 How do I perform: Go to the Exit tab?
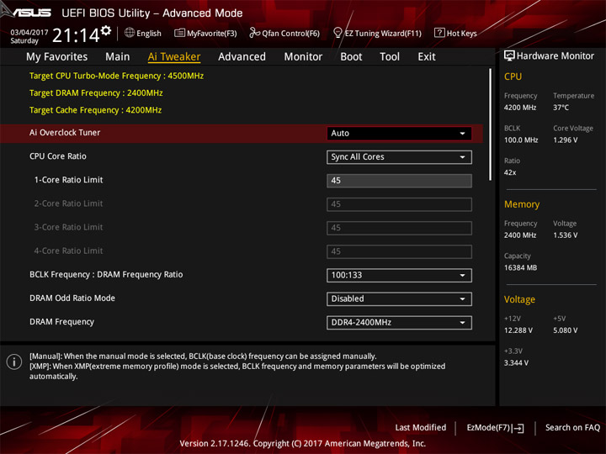pyautogui.click(x=426, y=57)
